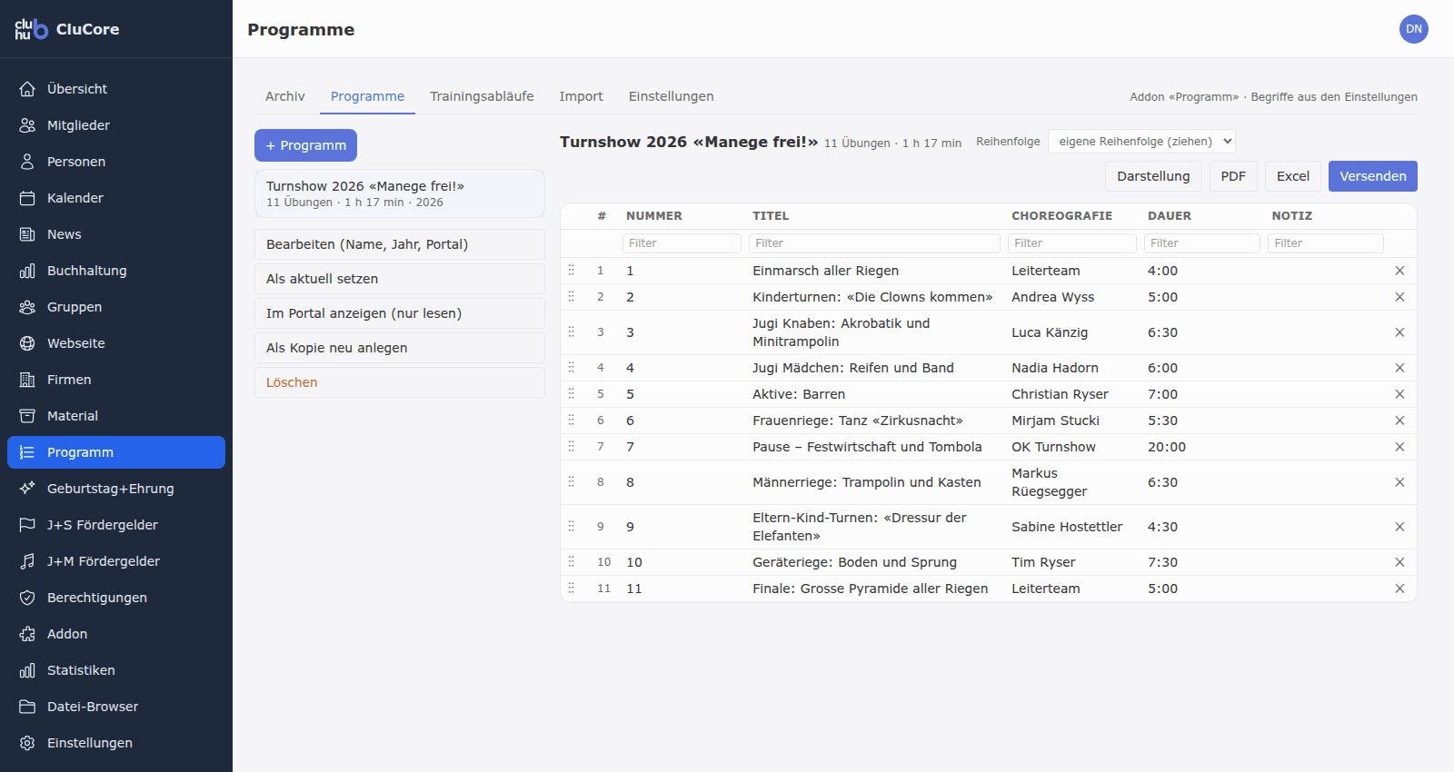Click Als Kopie neu anlegen

pos(400,348)
